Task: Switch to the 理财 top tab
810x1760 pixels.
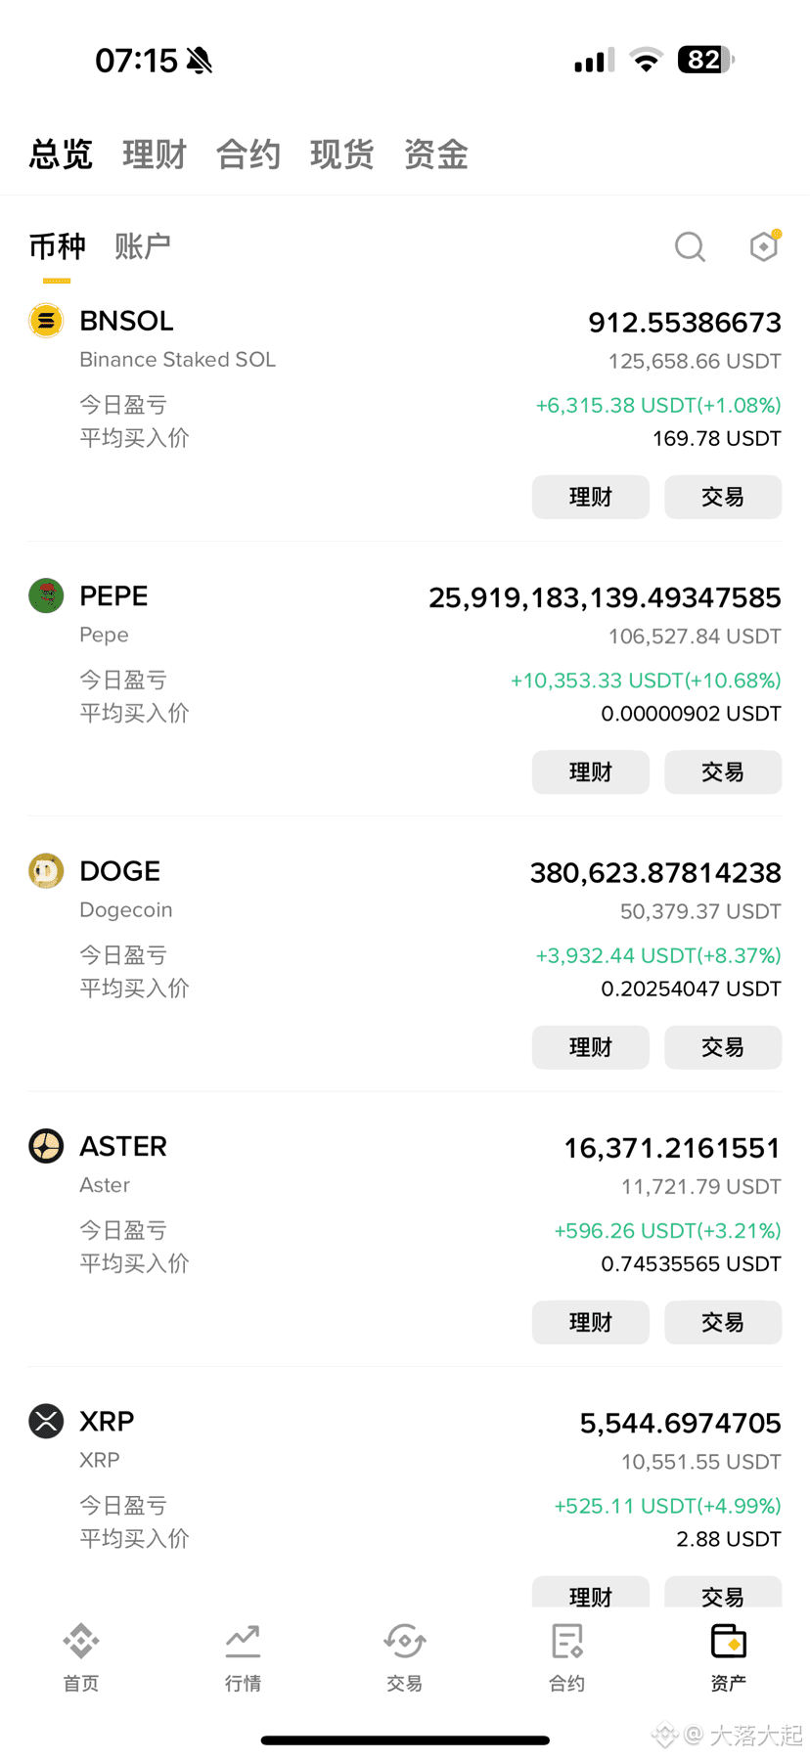Action: coord(155,154)
